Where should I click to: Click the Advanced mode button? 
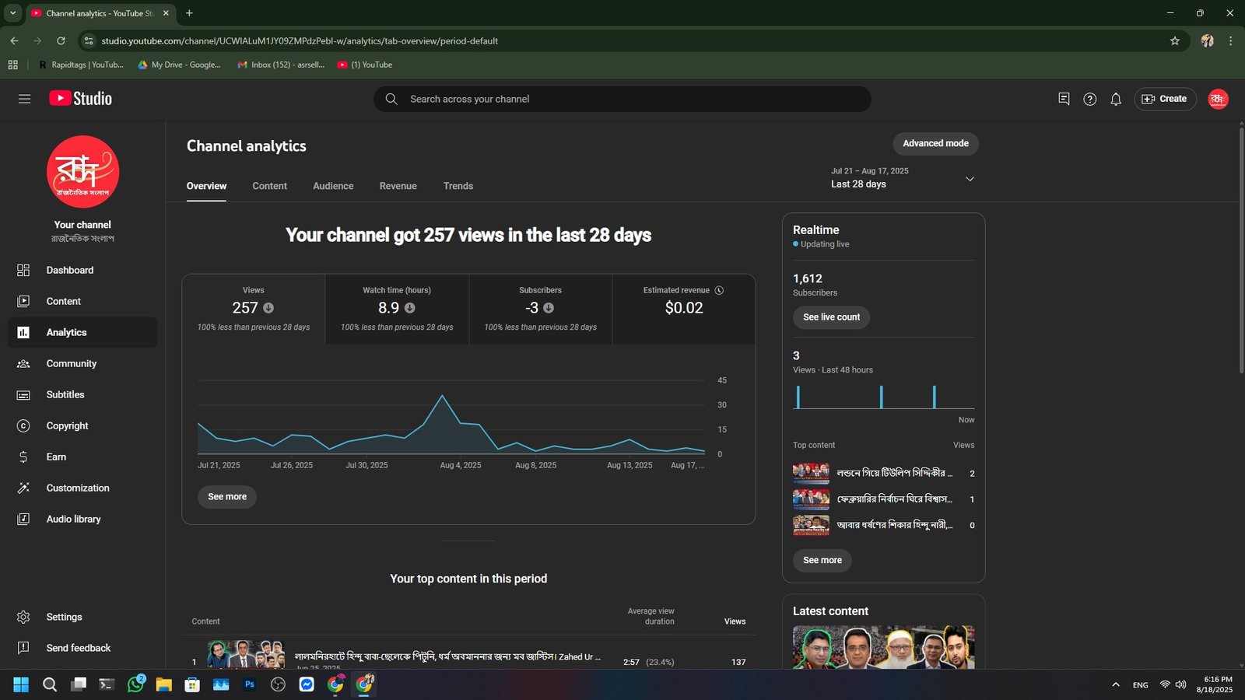935,144
